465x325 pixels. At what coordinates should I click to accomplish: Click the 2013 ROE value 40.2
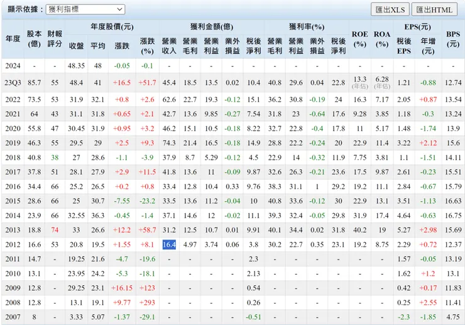pos(359,230)
